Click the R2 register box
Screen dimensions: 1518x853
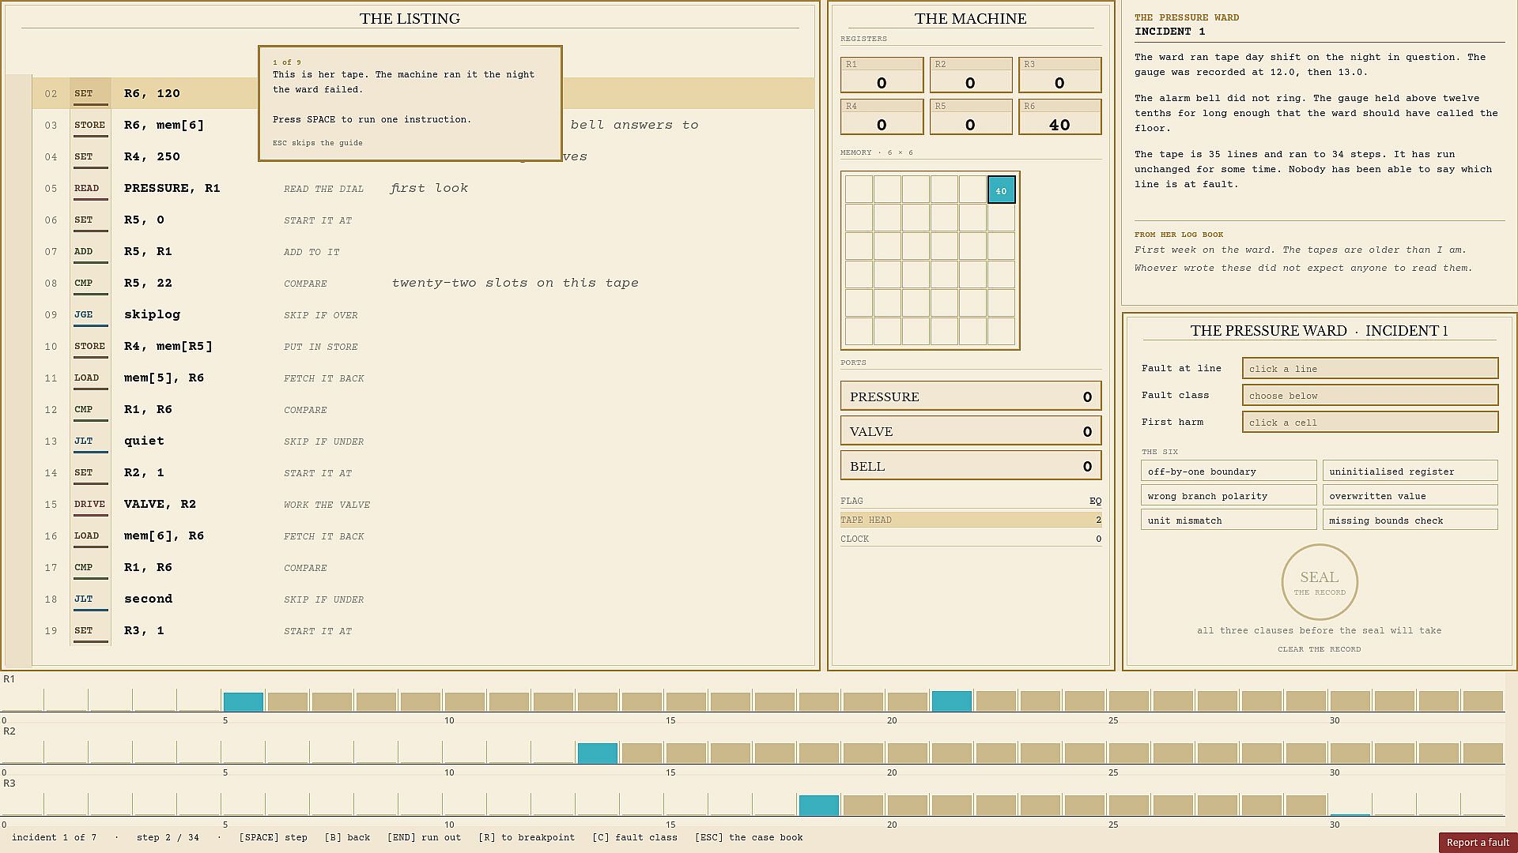click(970, 74)
